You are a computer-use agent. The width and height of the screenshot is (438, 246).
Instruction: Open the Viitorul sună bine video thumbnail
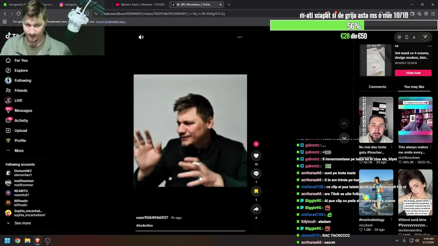pyautogui.click(x=415, y=192)
